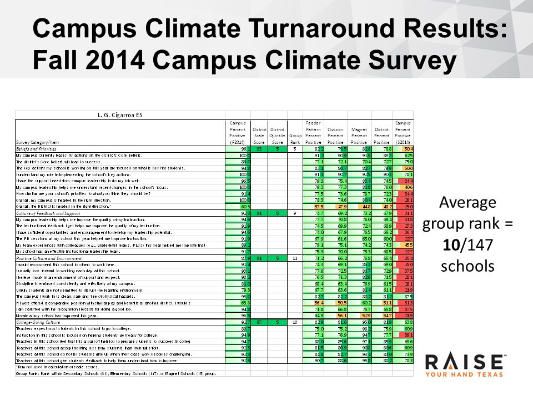Image resolution: width=533 pixels, height=400 pixels.
Task: Click the 'Average group rank = 10/147 schools' text
Action: 467,234
